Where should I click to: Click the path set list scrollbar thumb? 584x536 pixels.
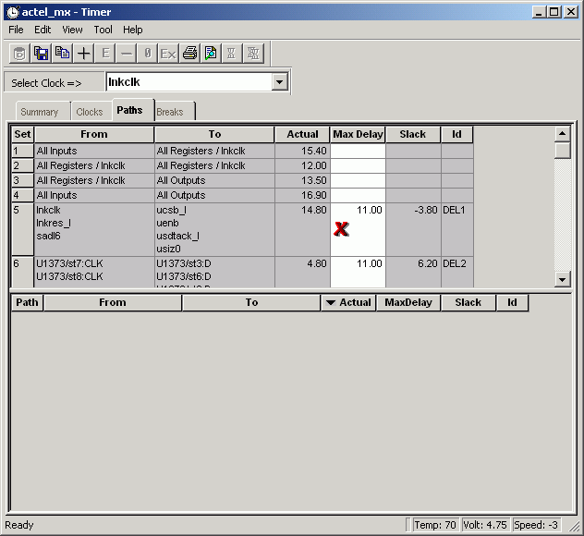[563, 151]
